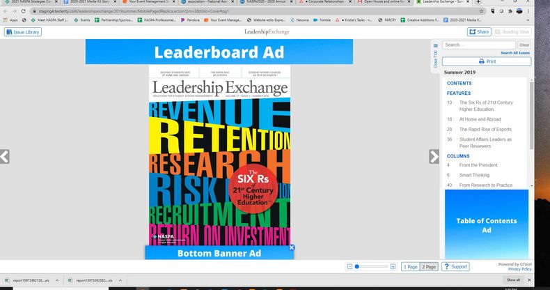This screenshot has width=550, height=290.
Task: Switch to the NASPA2020 Annual tab
Action: (267, 2)
